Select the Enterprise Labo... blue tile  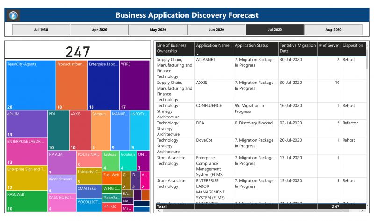pos(103,85)
